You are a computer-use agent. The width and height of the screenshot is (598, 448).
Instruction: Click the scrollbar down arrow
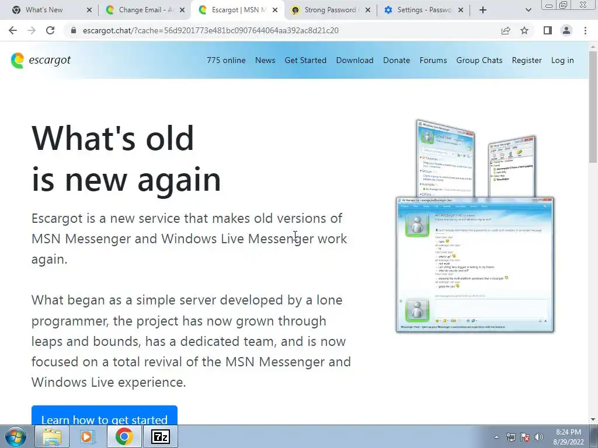click(593, 419)
